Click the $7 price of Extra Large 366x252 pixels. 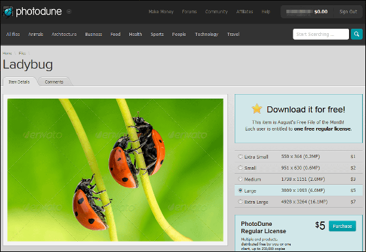[353, 202]
